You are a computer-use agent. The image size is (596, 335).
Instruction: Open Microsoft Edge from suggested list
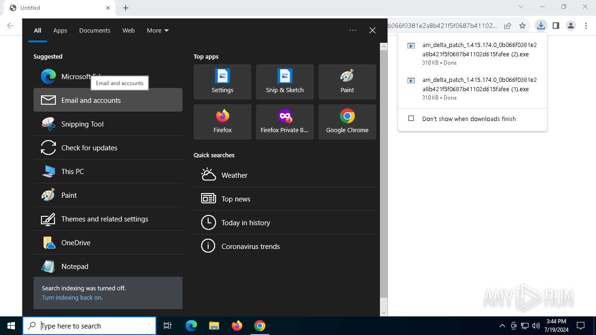(x=108, y=76)
